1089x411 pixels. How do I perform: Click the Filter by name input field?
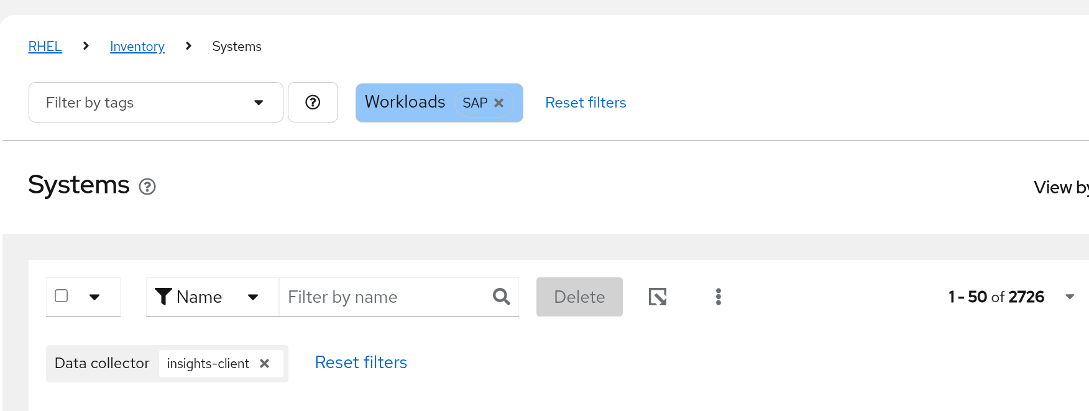[385, 297]
